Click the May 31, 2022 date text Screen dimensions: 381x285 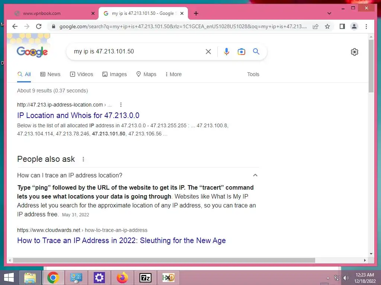76,215
